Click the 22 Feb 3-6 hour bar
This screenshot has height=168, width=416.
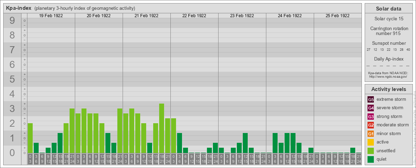(x=179, y=143)
